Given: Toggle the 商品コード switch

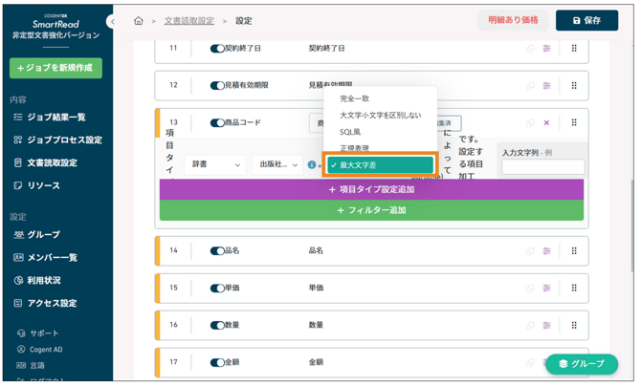Looking at the screenshot, I should 216,123.
